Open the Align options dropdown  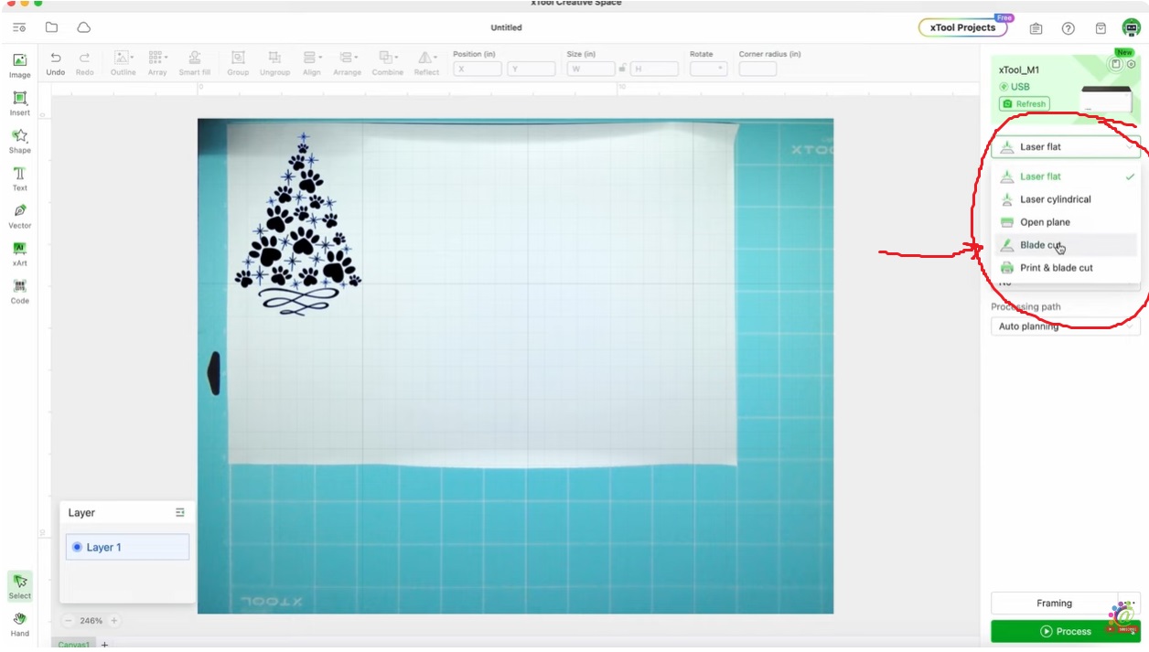click(x=320, y=57)
